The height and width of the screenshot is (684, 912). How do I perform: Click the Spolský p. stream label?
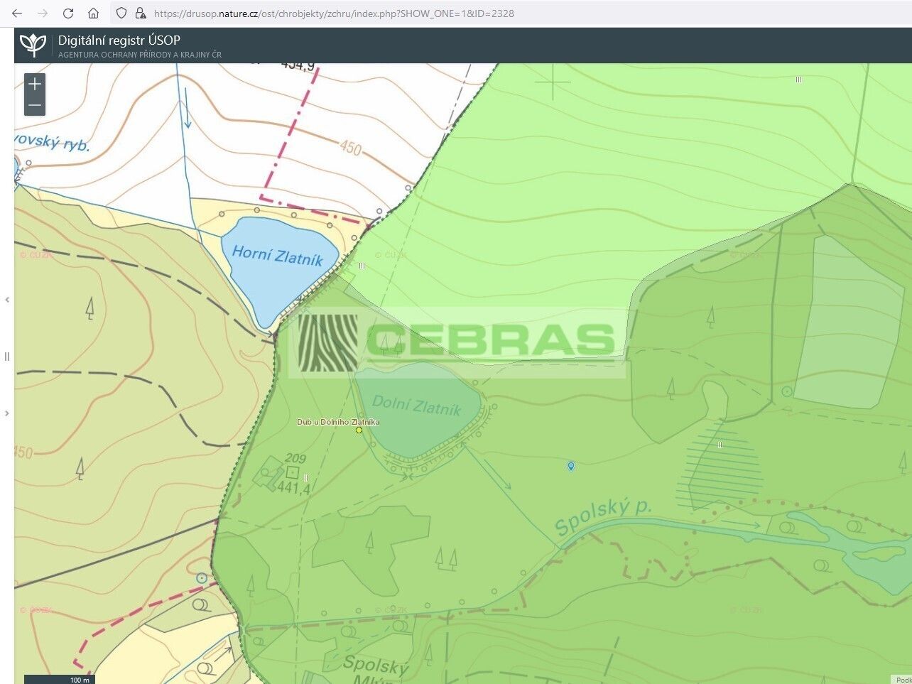602,516
